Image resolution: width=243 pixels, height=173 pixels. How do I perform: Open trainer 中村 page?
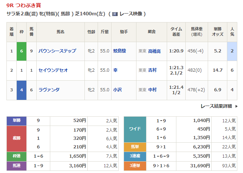point(152,90)
